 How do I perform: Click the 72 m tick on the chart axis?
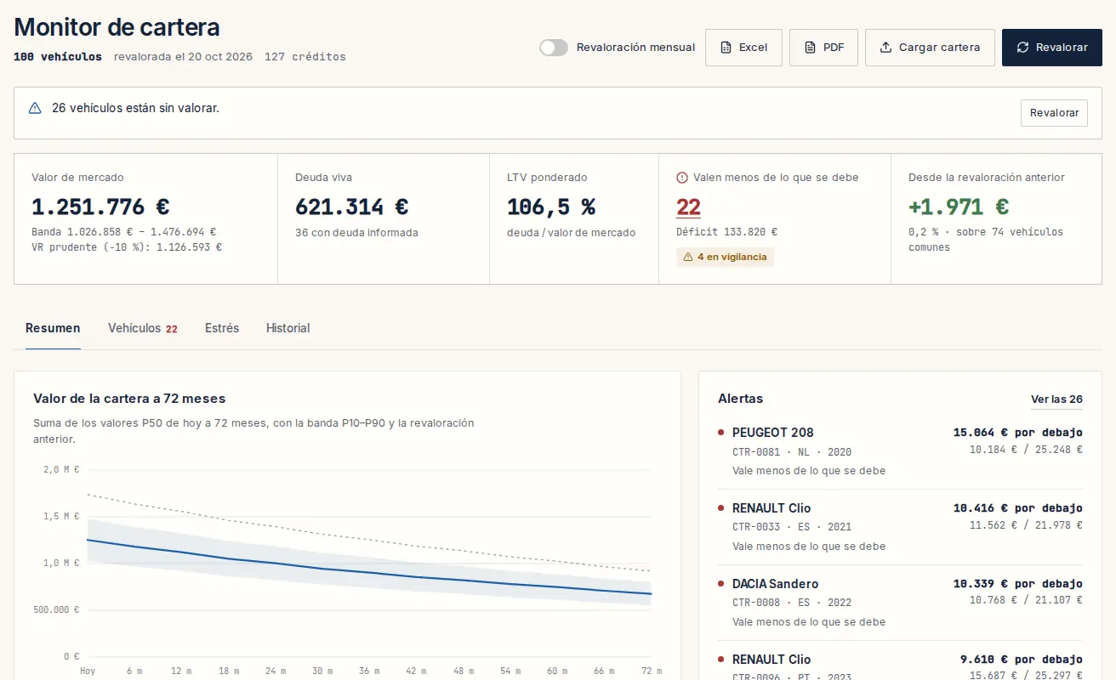click(x=651, y=671)
